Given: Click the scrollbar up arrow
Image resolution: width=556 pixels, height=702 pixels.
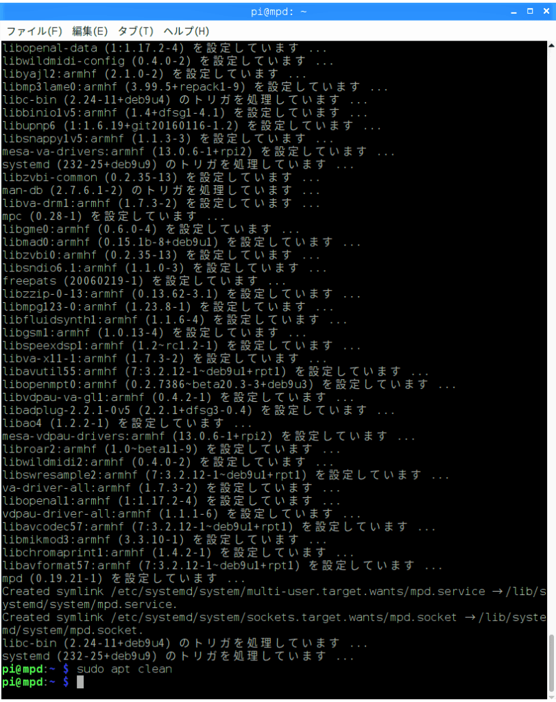Looking at the screenshot, I should 551,46.
